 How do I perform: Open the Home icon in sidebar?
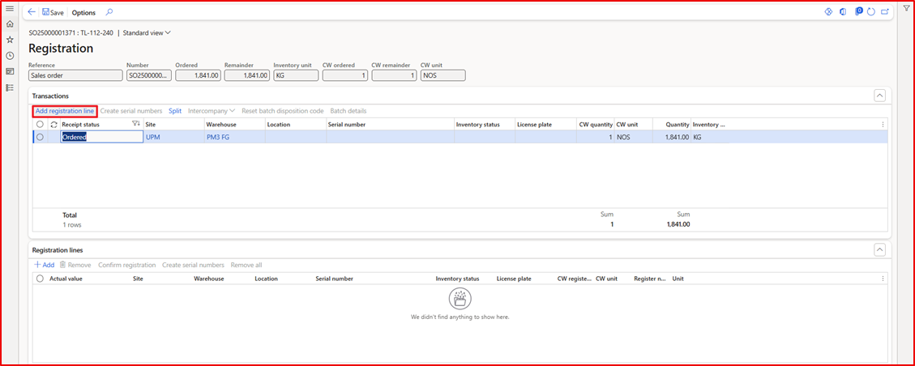[x=10, y=24]
